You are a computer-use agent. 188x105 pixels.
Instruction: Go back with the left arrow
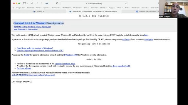[37, 3]
